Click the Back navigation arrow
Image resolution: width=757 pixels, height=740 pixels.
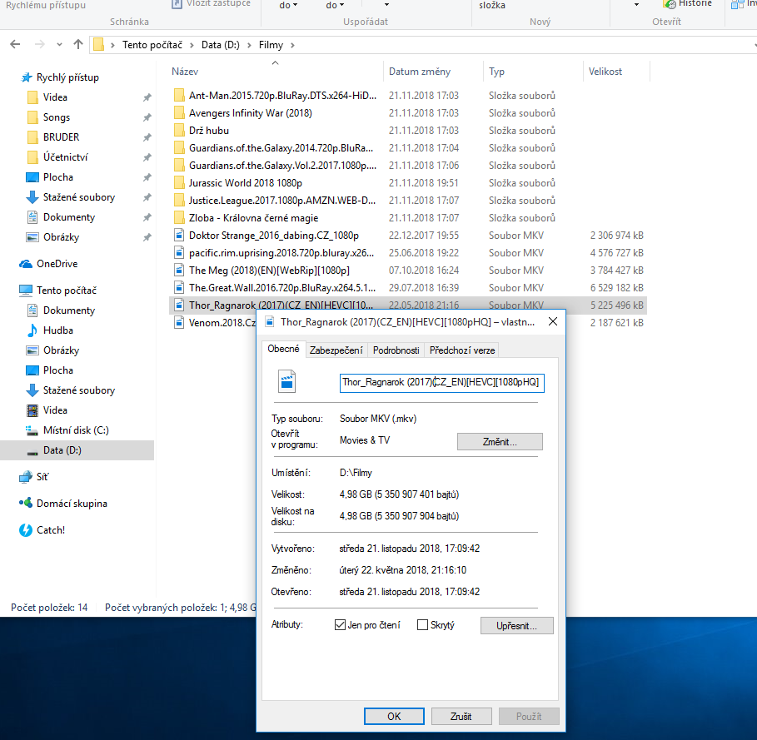(x=17, y=44)
